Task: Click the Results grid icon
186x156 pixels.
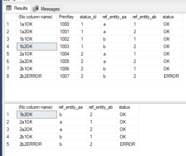Action: [9, 8]
